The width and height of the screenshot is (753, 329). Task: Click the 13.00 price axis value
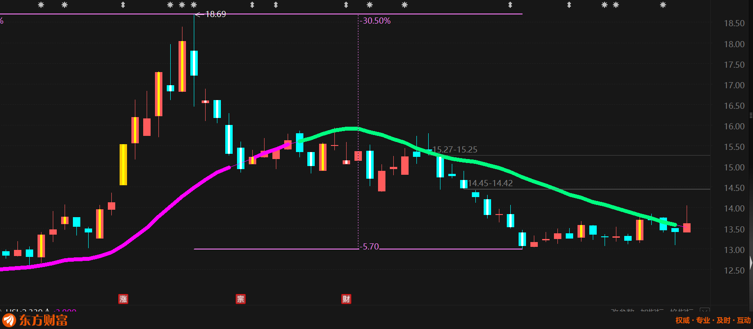734,250
